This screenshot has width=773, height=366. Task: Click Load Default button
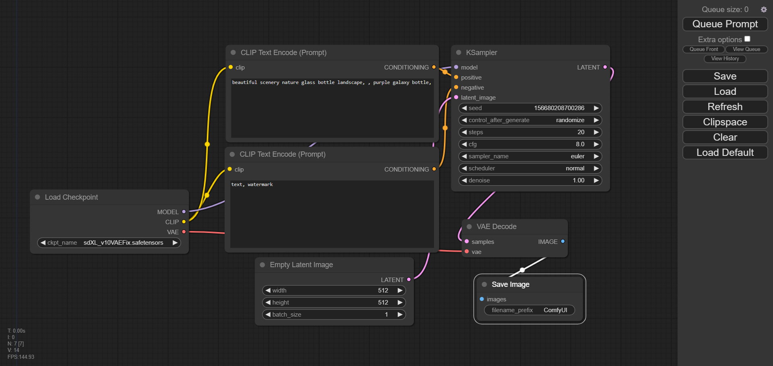(x=725, y=153)
